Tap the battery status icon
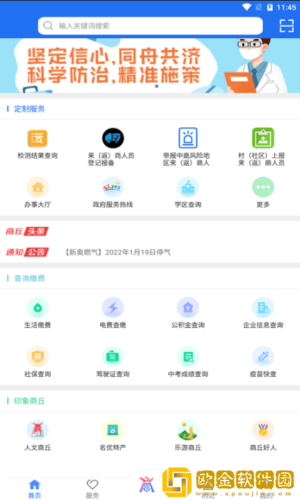 coord(270,7)
